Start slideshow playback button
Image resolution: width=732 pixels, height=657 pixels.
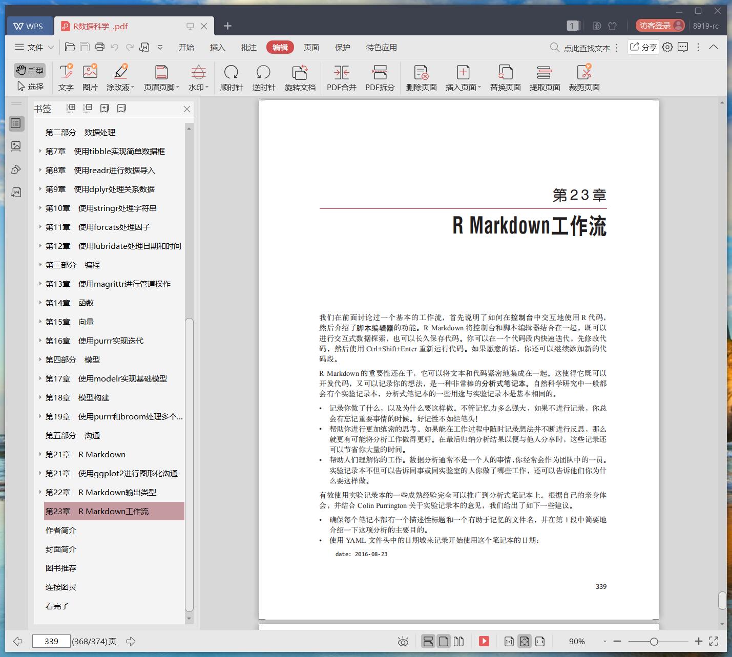(484, 641)
